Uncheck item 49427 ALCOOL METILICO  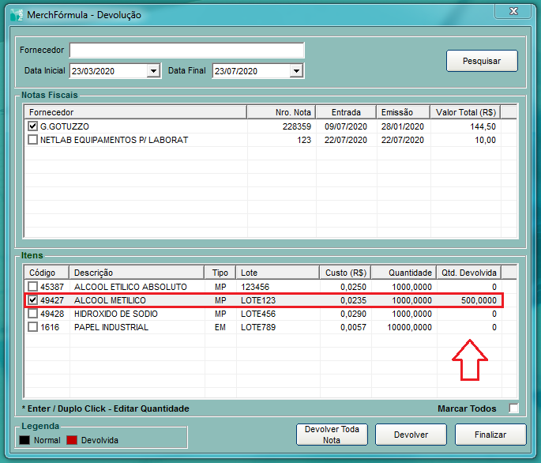tap(32, 300)
